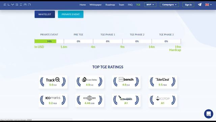Click the '1.6m' milestone label
216x122 pixels.
pyautogui.click(x=64, y=47)
